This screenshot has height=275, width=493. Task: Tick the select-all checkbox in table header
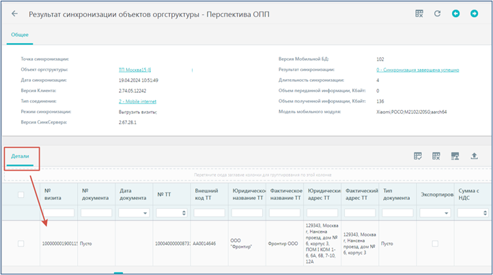[21, 194]
